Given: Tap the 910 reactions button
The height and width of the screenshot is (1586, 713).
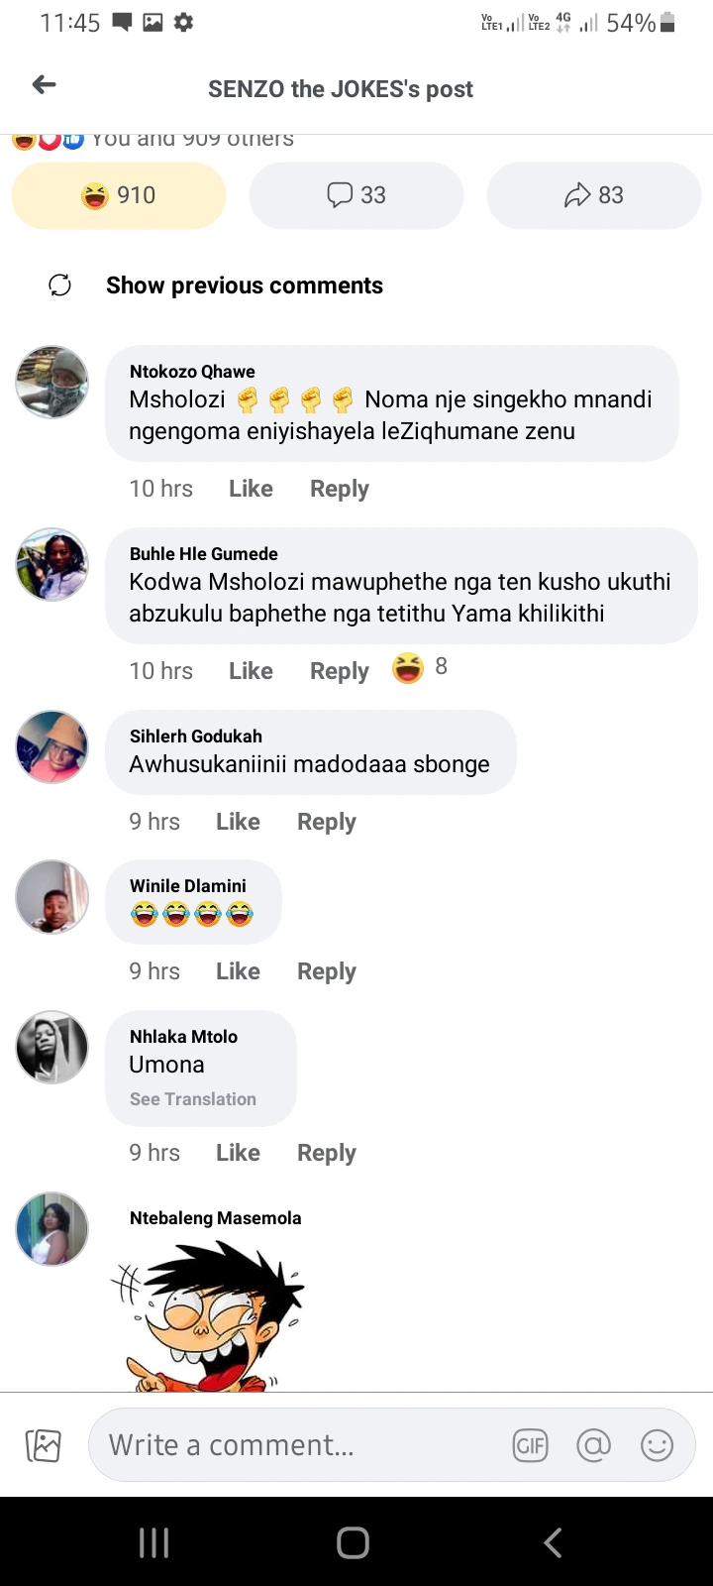Looking at the screenshot, I should click(x=119, y=195).
